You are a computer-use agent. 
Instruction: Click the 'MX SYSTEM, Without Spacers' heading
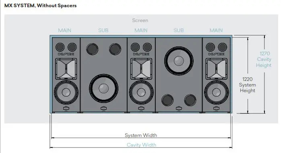41,6
